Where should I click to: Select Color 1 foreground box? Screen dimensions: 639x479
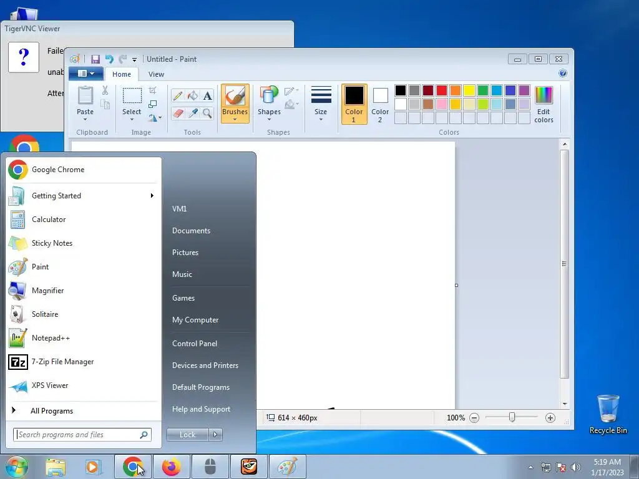click(x=354, y=104)
